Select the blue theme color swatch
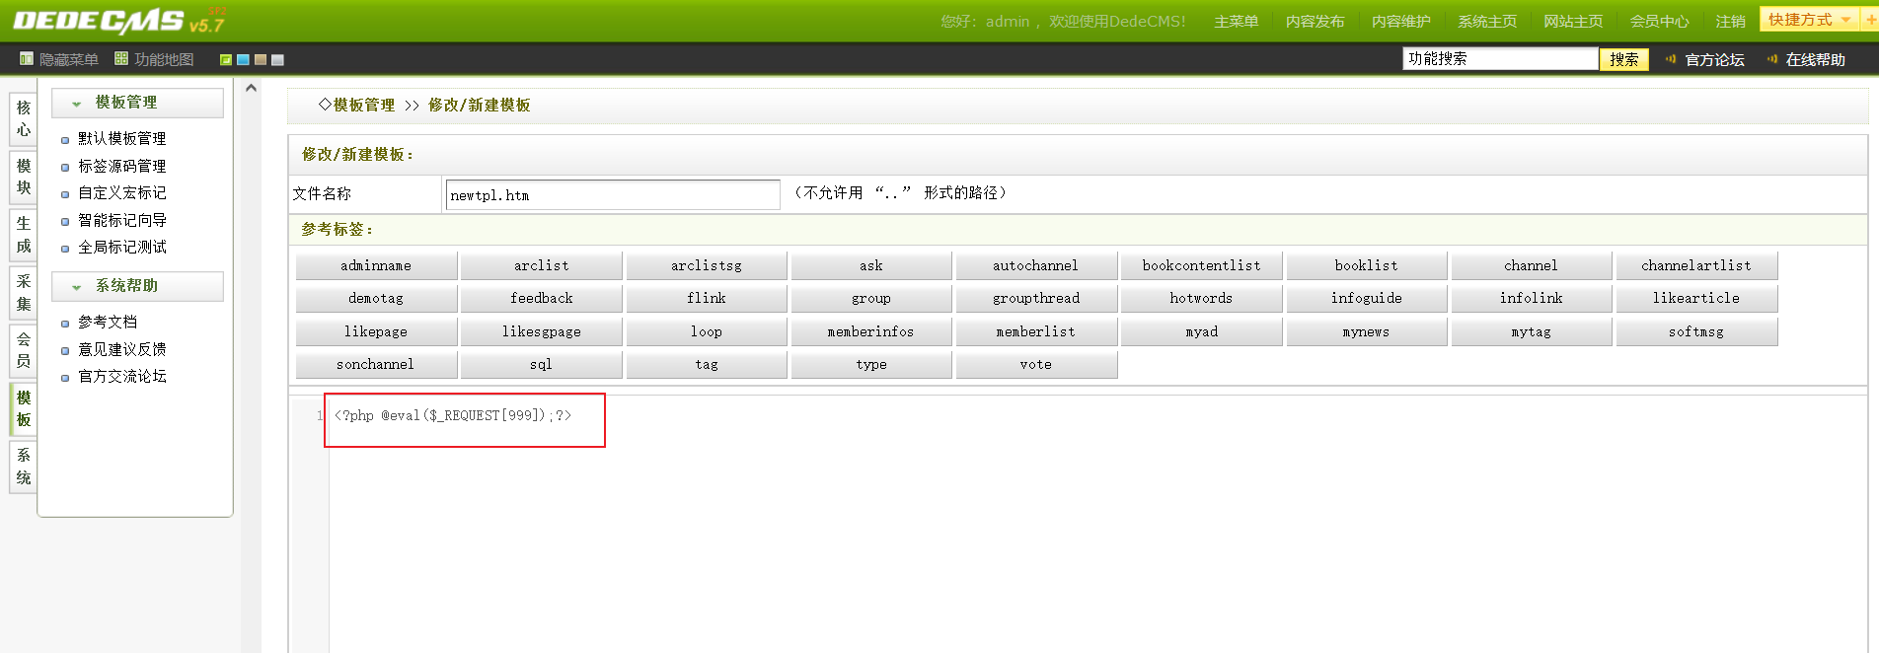This screenshot has height=653, width=1879. pyautogui.click(x=243, y=60)
